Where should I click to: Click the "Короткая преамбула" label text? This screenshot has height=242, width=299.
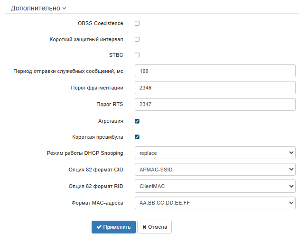tap(97, 137)
